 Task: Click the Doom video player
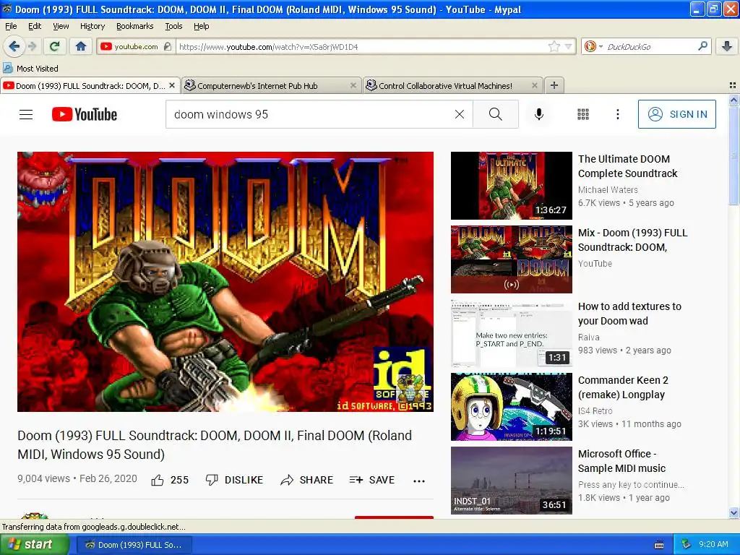(x=225, y=281)
